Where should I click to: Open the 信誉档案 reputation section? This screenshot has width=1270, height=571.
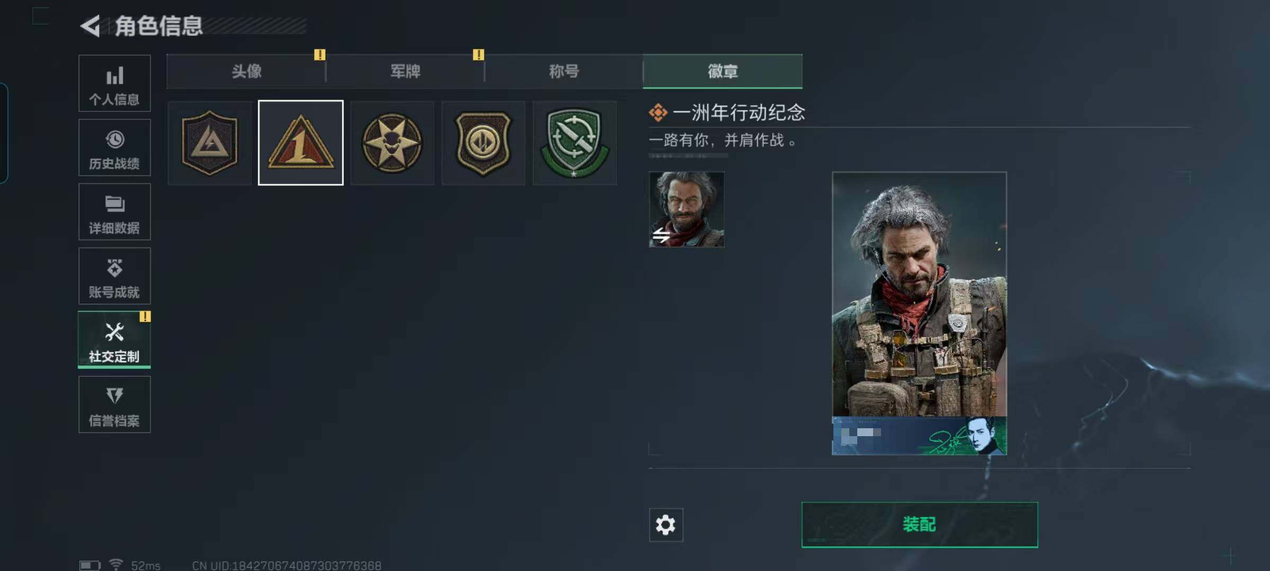tap(114, 404)
